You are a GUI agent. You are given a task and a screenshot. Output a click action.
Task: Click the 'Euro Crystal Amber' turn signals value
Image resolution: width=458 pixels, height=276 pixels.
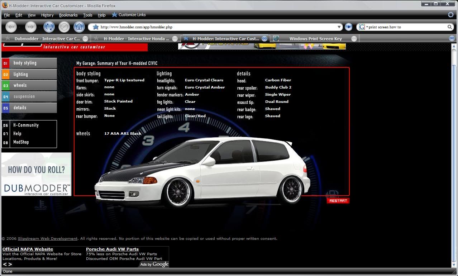(205, 87)
